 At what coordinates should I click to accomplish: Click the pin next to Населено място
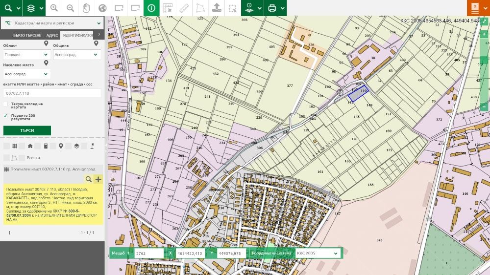click(x=46, y=63)
